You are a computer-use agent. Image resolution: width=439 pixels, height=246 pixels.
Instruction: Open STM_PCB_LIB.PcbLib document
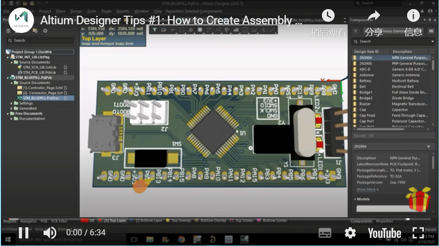[39, 72]
